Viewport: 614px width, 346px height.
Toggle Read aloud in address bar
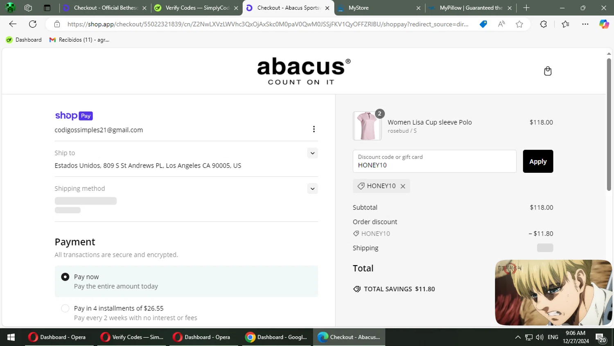coord(501,24)
